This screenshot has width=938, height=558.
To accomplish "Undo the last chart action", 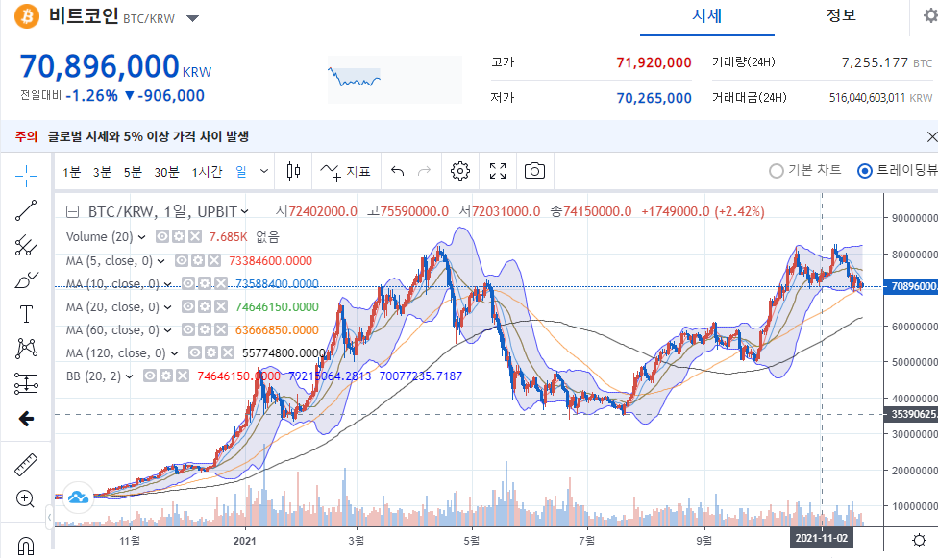I will point(397,172).
